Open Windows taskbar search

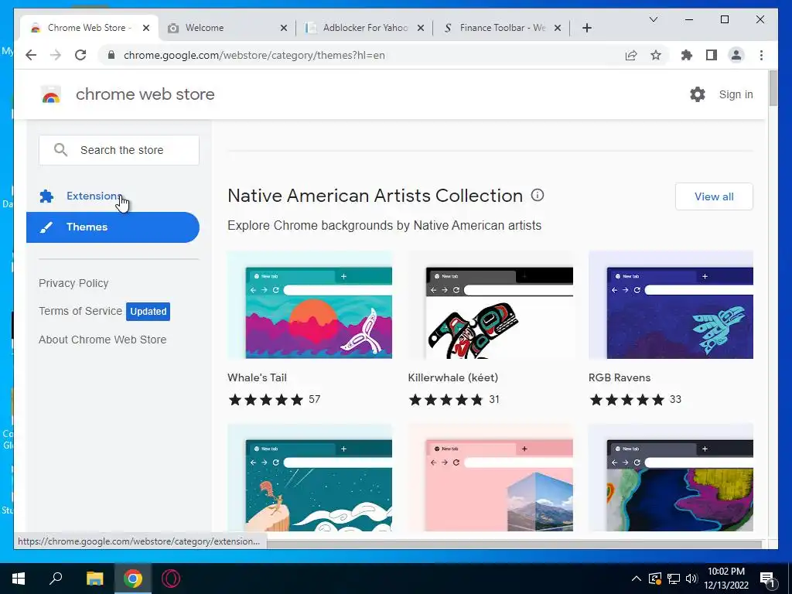click(56, 579)
